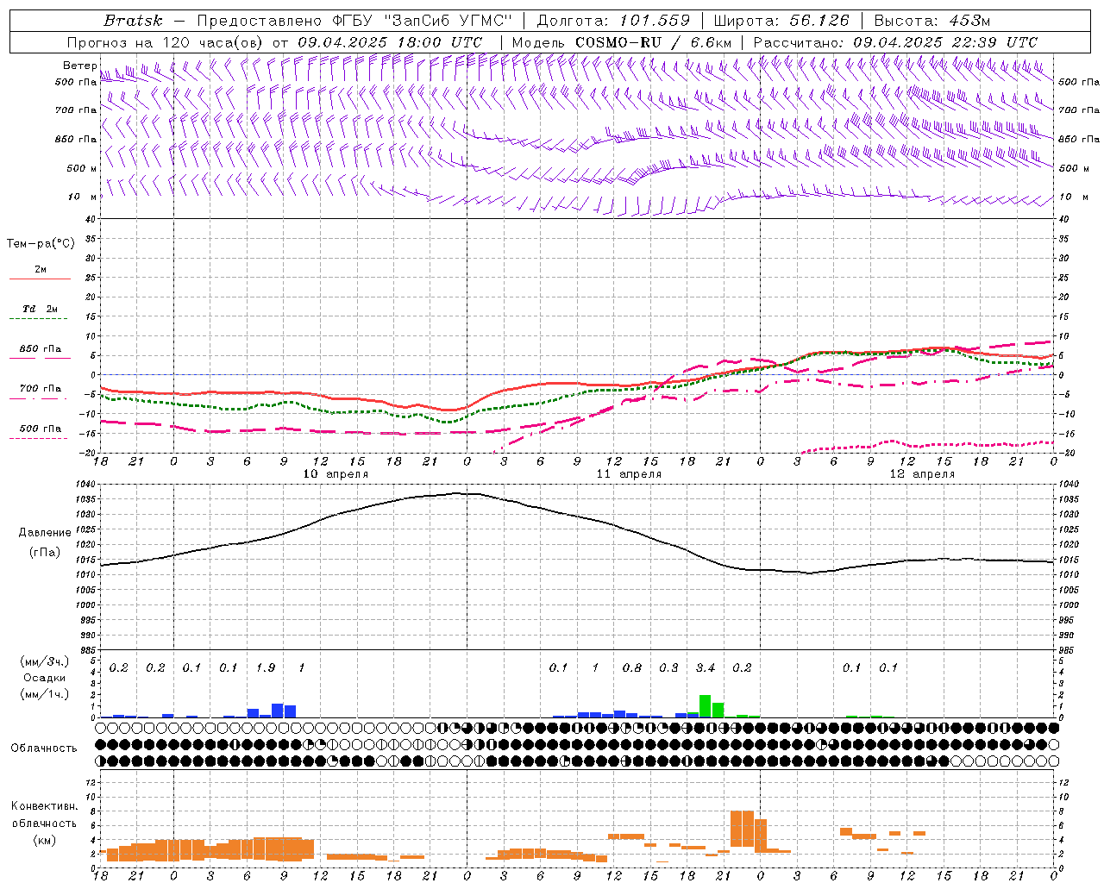Click the "Td 2м" dew point legend label

[x=41, y=309]
